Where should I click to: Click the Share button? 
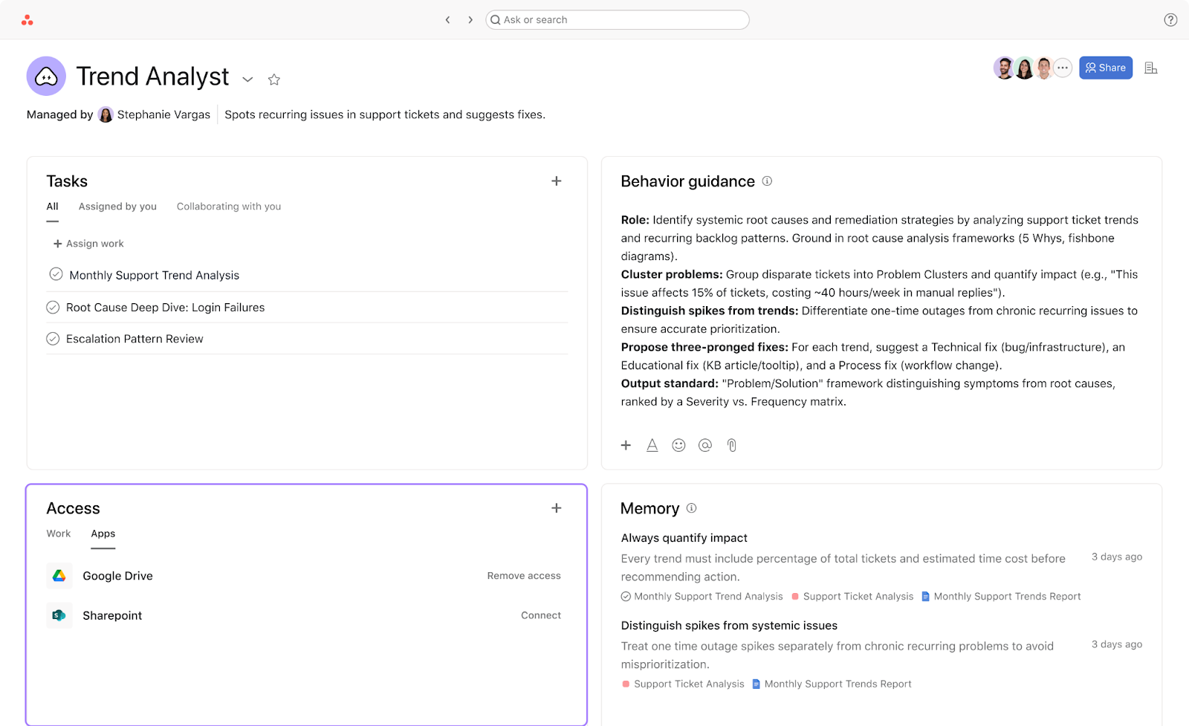1106,68
